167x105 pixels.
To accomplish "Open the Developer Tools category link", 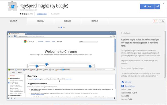I will [x=42, y=14].
